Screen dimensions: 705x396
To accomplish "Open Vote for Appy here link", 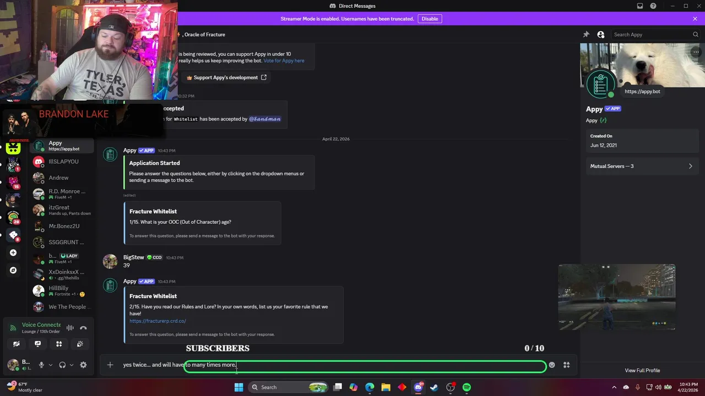I will point(284,61).
